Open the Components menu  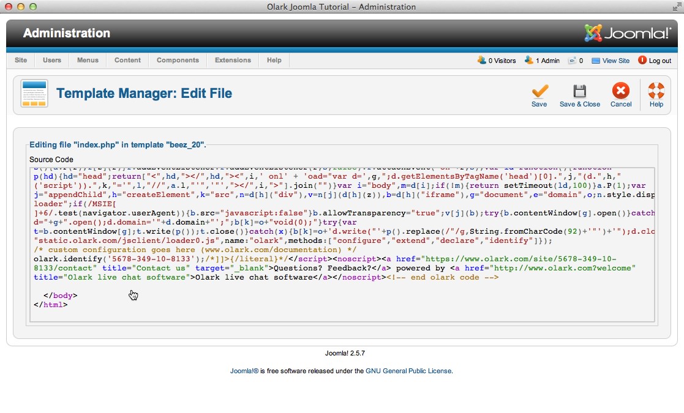pos(178,60)
